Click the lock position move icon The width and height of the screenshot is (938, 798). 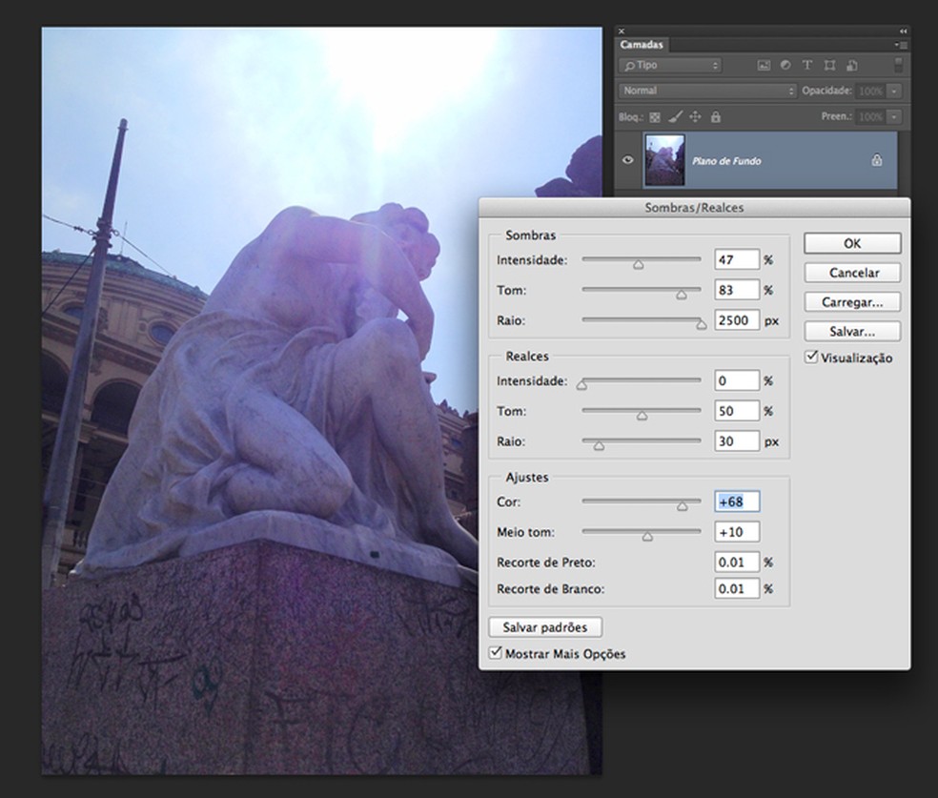(695, 117)
